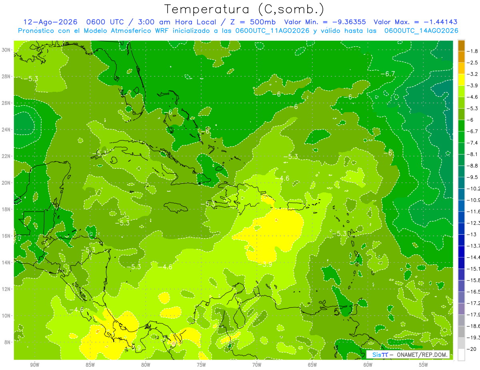Click the 22N latitude axis label
480x370 pixels.
tap(6, 156)
